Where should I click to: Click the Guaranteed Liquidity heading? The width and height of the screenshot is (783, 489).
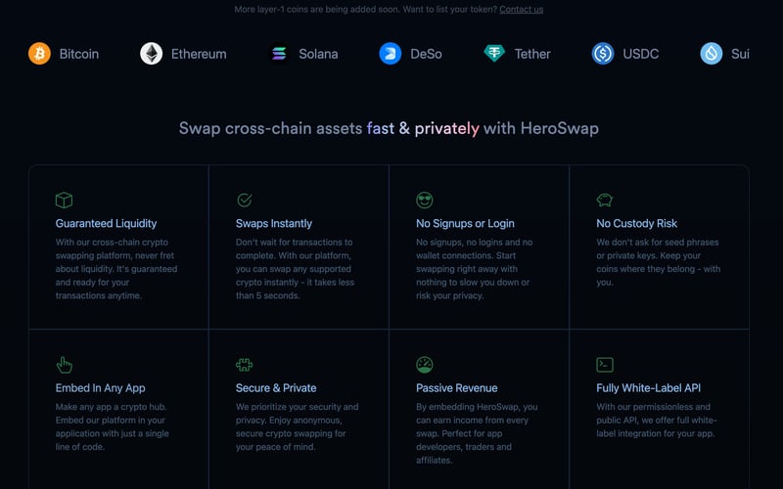pyautogui.click(x=106, y=224)
